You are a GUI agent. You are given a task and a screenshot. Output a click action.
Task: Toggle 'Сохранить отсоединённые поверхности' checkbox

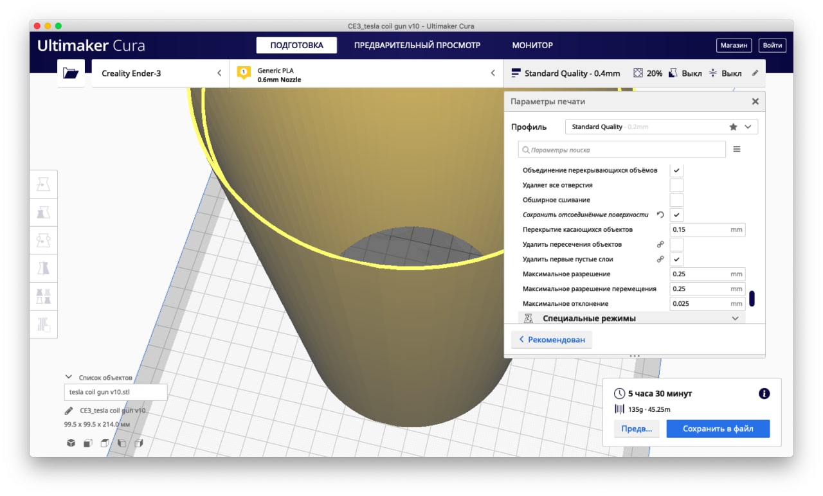[x=676, y=215]
